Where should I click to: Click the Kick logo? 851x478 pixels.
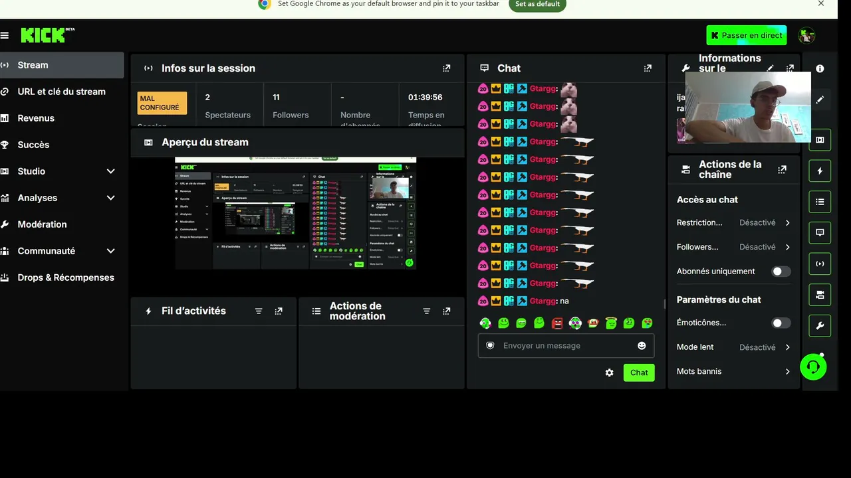(x=47, y=35)
